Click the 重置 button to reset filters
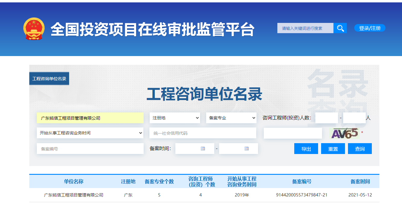The height and width of the screenshot is (220, 402). coord(333,148)
